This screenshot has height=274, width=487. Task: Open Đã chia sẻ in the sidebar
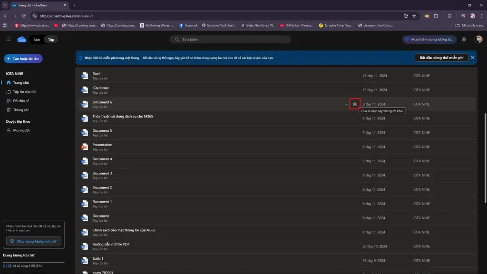[x=21, y=101]
